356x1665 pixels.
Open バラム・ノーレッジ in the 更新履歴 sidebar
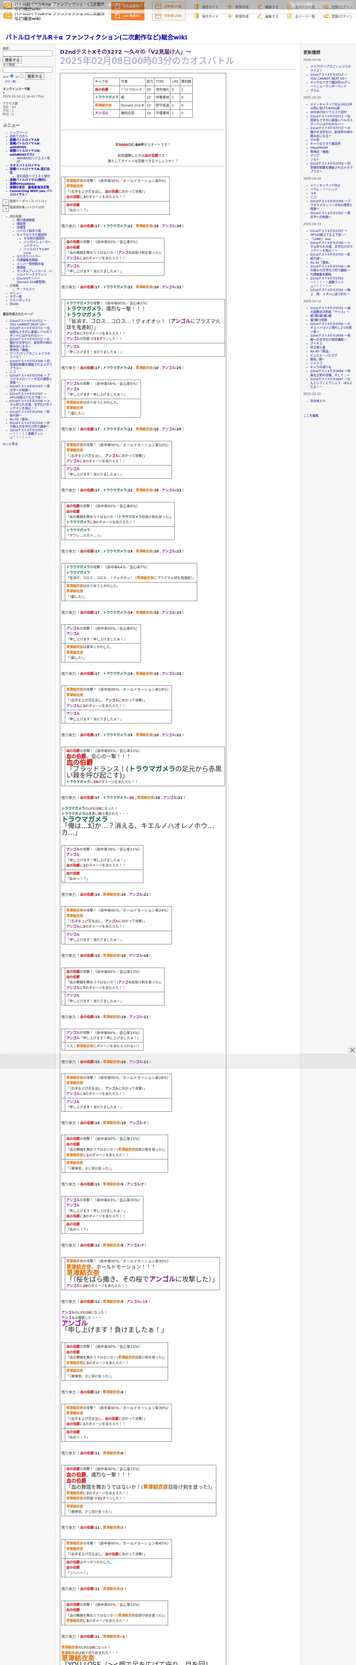coord(324,189)
